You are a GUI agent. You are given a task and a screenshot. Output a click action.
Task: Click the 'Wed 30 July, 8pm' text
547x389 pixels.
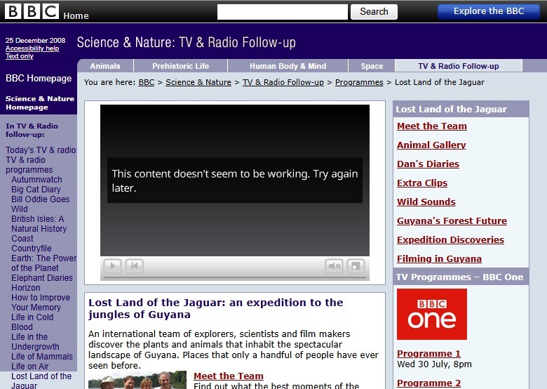coord(434,364)
